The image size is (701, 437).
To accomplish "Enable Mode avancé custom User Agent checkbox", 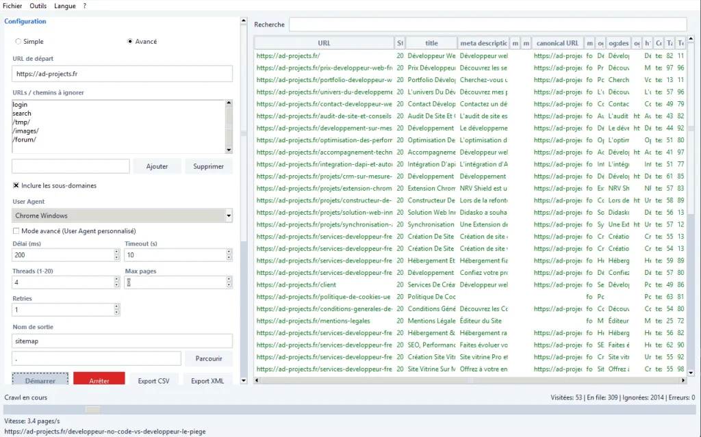I will point(16,231).
